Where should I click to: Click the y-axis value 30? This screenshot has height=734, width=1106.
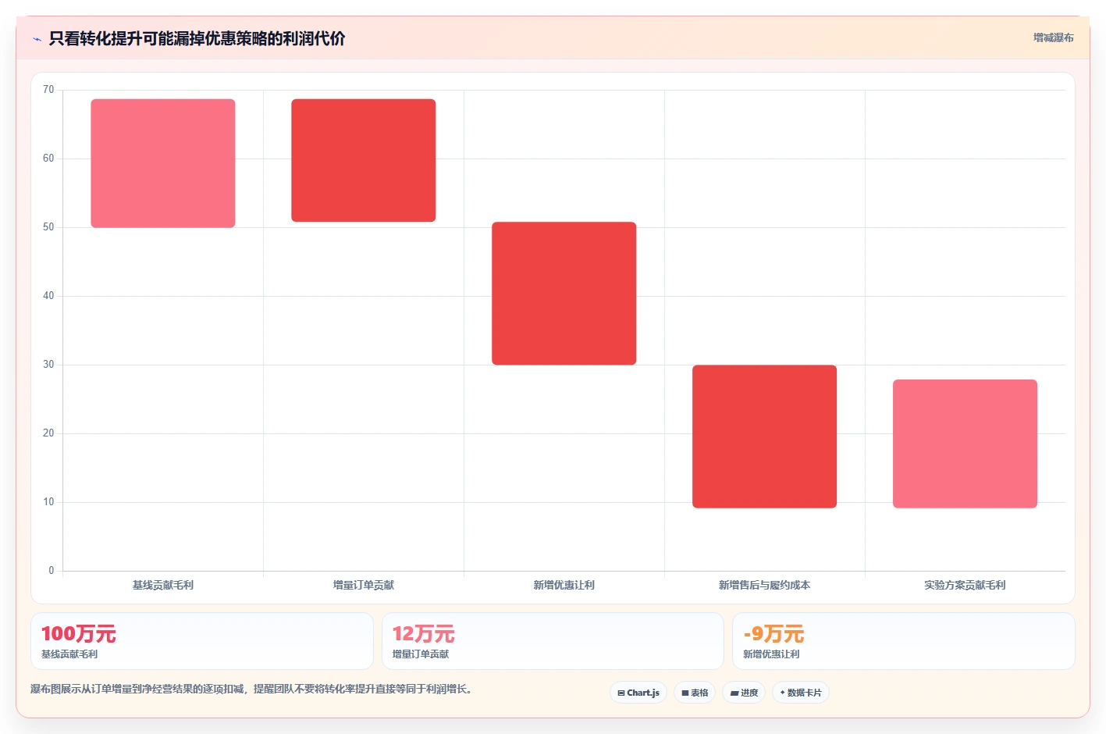click(x=48, y=365)
